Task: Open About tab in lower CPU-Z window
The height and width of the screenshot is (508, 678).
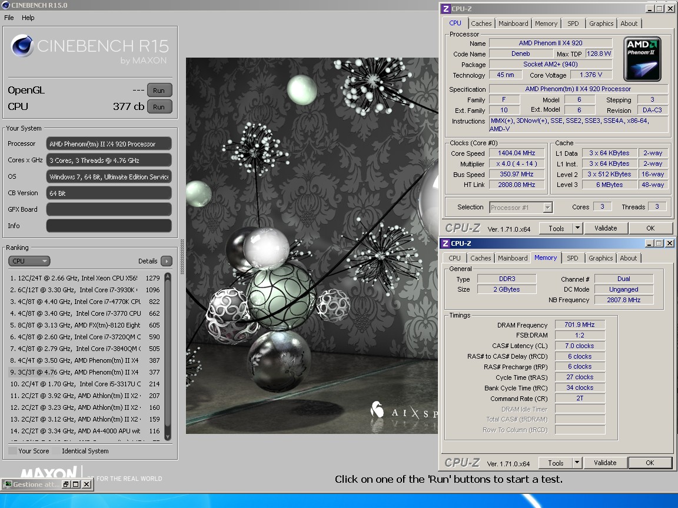Action: 629,258
